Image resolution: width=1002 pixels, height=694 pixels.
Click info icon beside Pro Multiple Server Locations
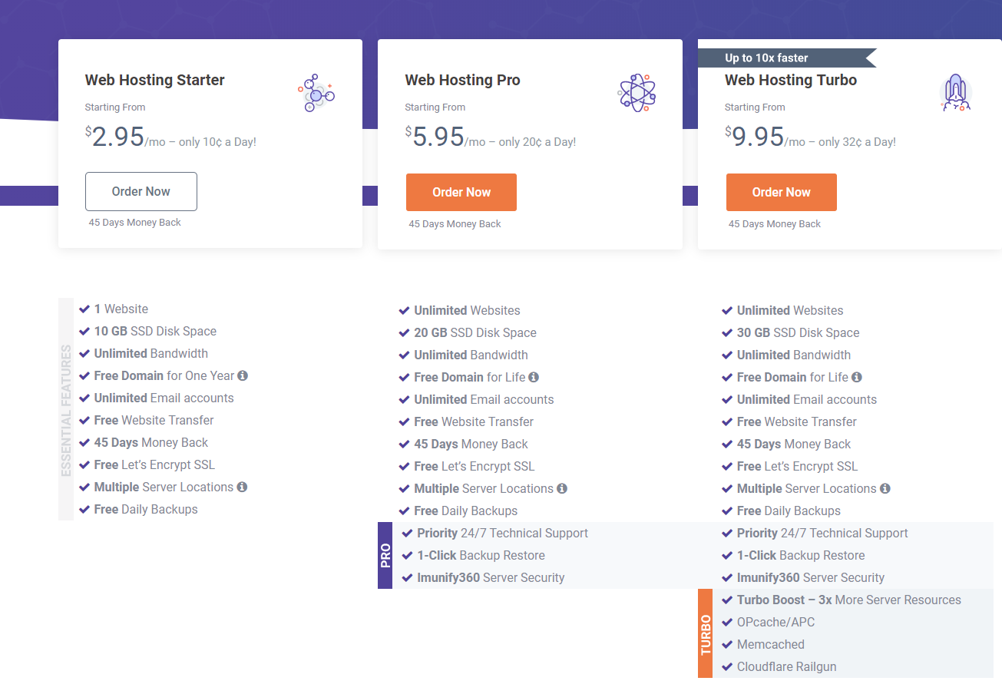[562, 488]
